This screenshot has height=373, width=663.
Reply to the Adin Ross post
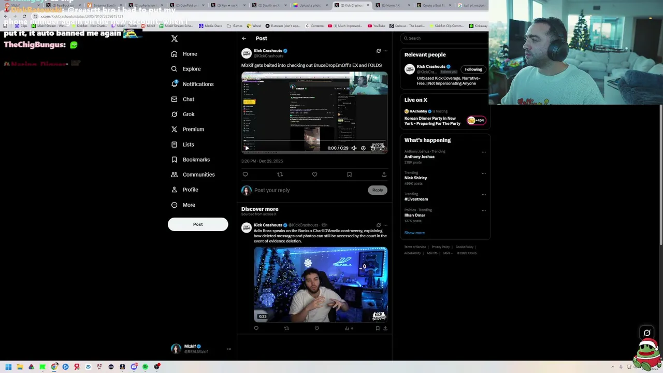coord(256,328)
